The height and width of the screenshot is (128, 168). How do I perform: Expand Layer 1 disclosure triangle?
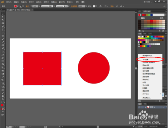145,107
